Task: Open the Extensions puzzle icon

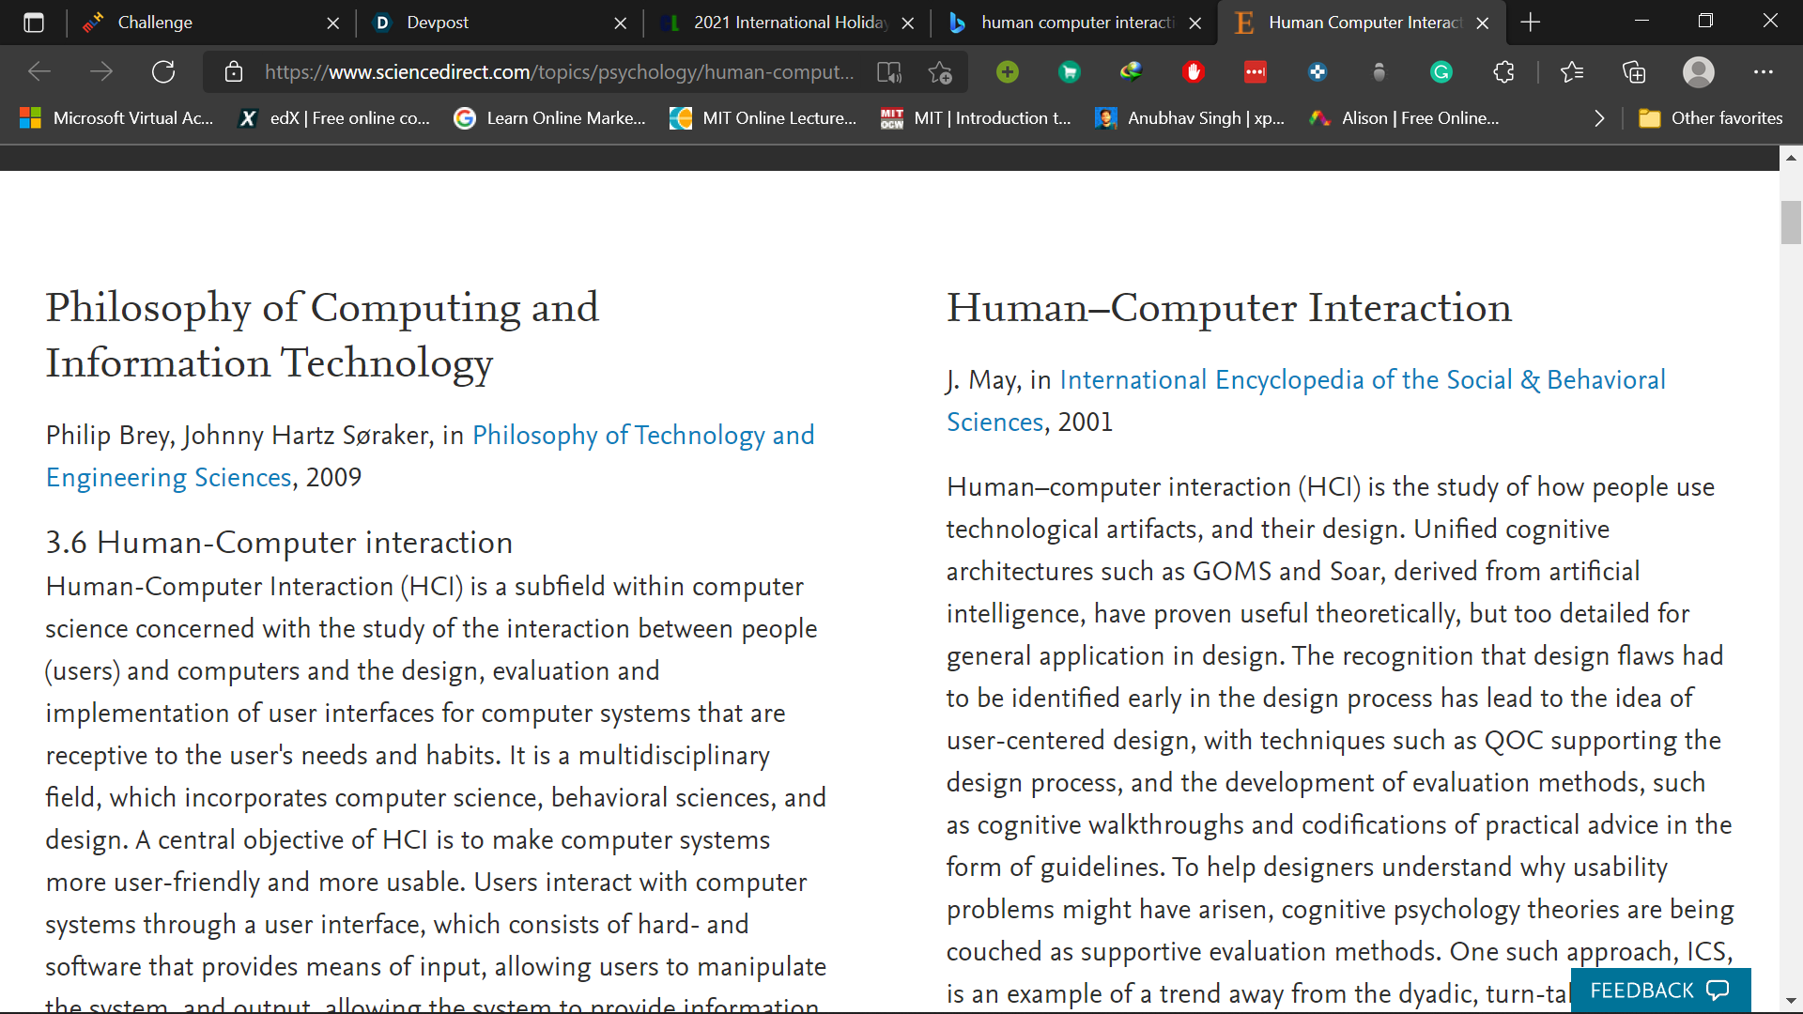Action: coord(1503,72)
